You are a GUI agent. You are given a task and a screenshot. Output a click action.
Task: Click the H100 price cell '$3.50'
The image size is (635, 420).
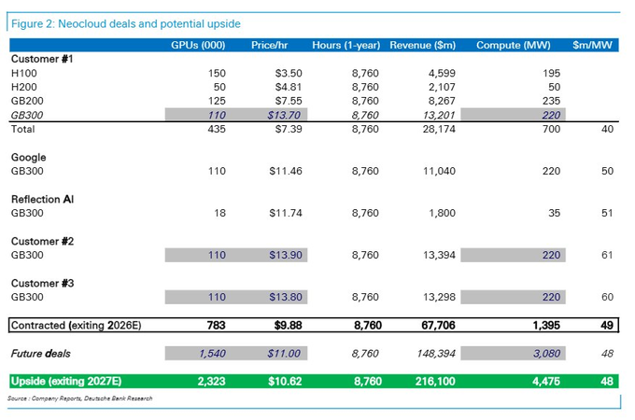coord(289,73)
